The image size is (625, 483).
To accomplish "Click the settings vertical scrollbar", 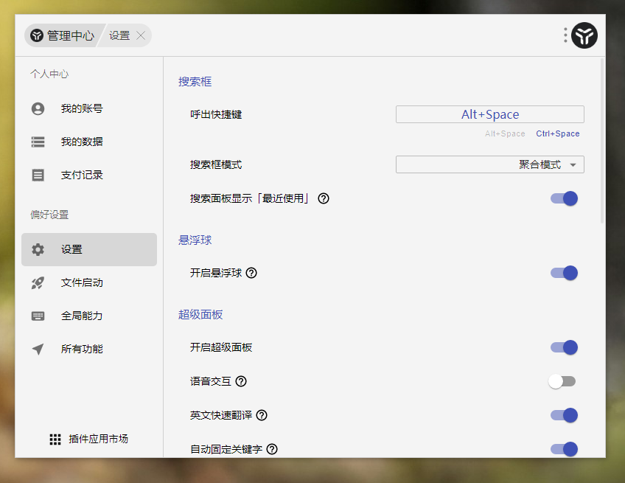I will (x=602, y=140).
